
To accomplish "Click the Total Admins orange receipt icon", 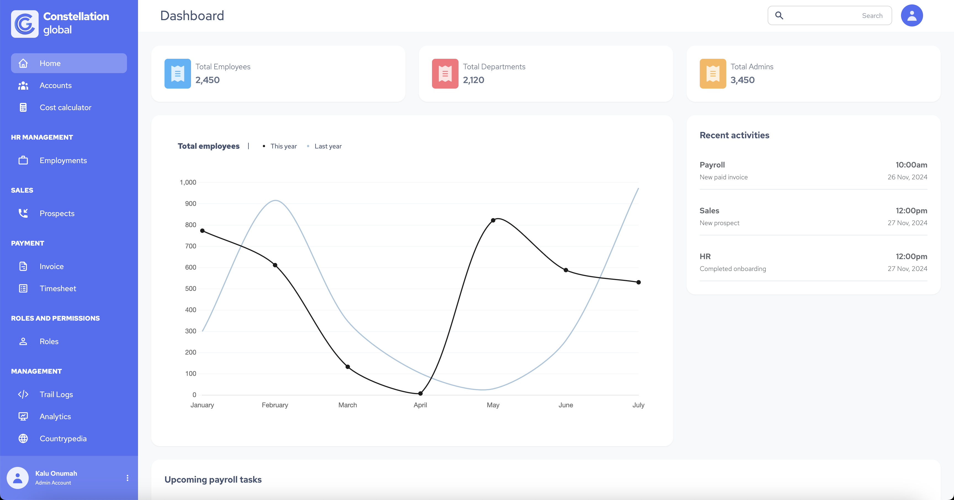I will (x=712, y=74).
